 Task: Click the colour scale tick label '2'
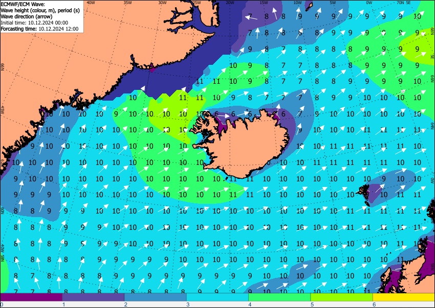[x=126, y=304]
